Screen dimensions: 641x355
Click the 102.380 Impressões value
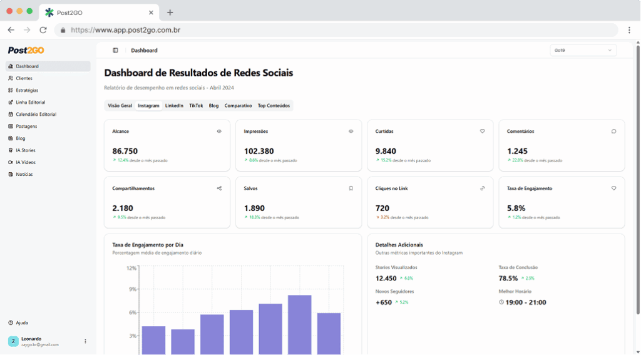tap(259, 151)
